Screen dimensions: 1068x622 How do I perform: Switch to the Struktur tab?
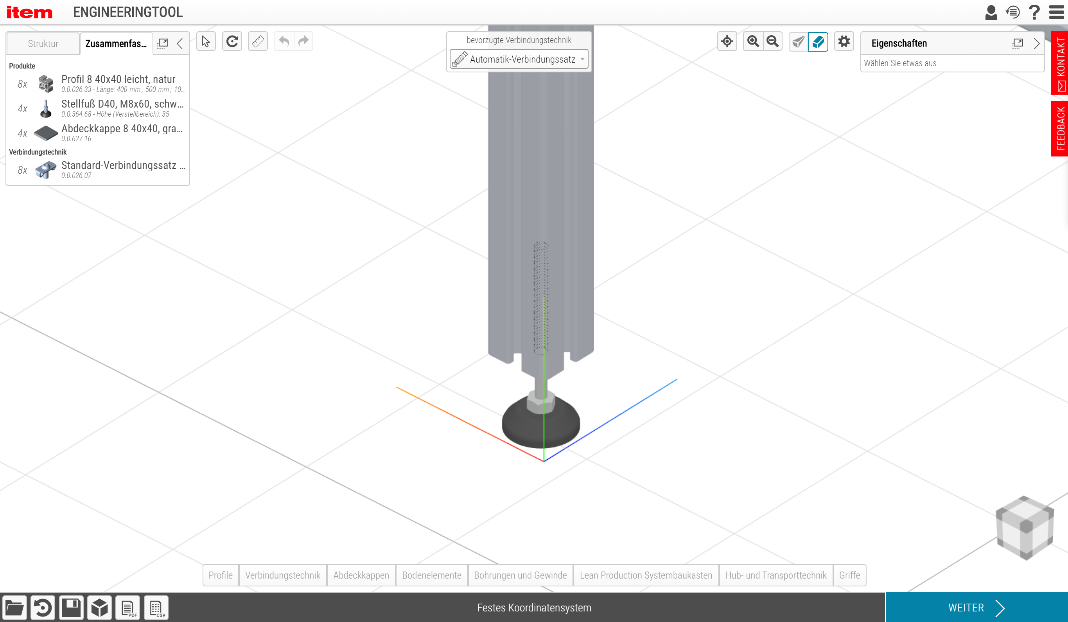[43, 44]
